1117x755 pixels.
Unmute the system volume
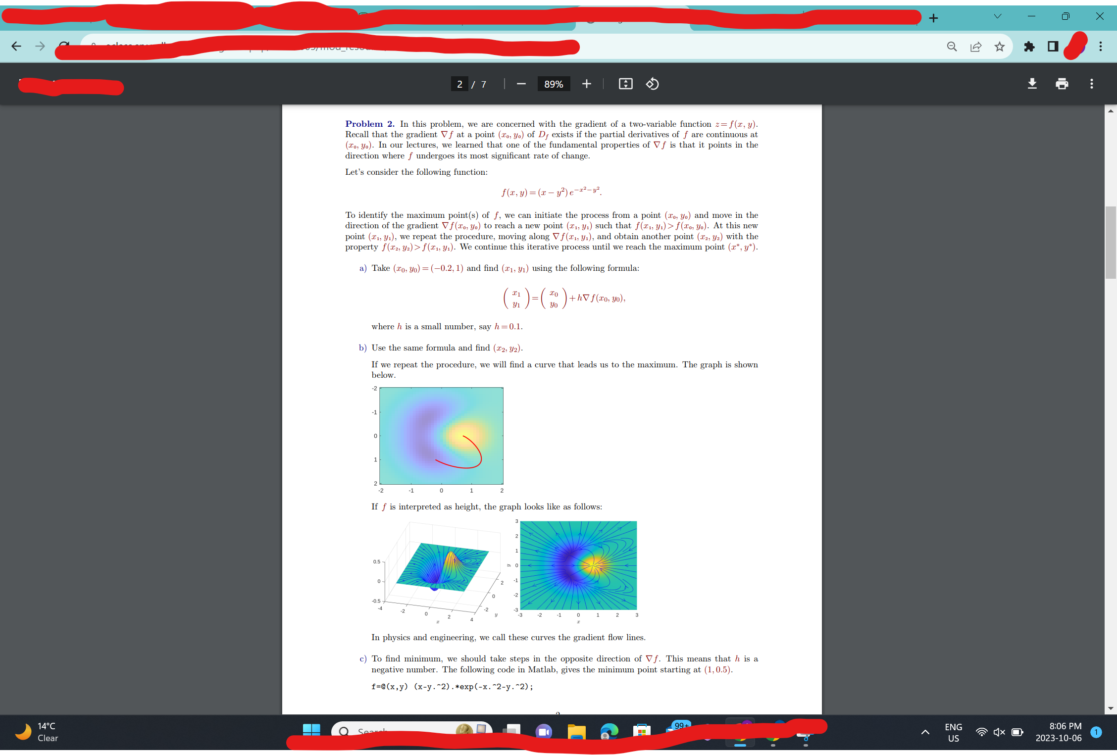(999, 732)
